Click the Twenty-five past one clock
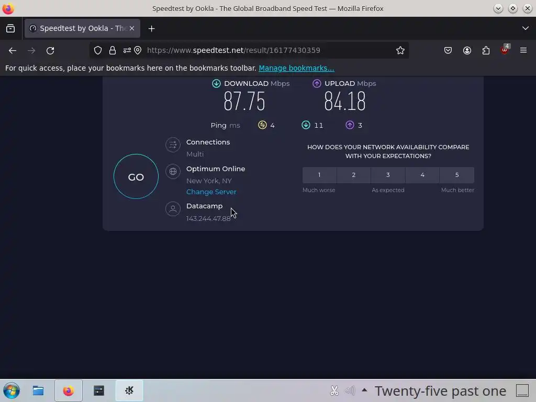This screenshot has height=402, width=536. [440, 390]
